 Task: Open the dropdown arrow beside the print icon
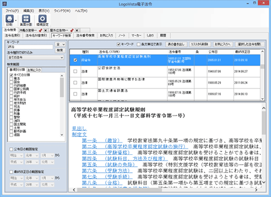[16, 20]
